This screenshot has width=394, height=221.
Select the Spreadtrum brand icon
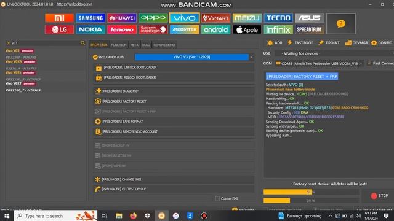coord(309,29)
